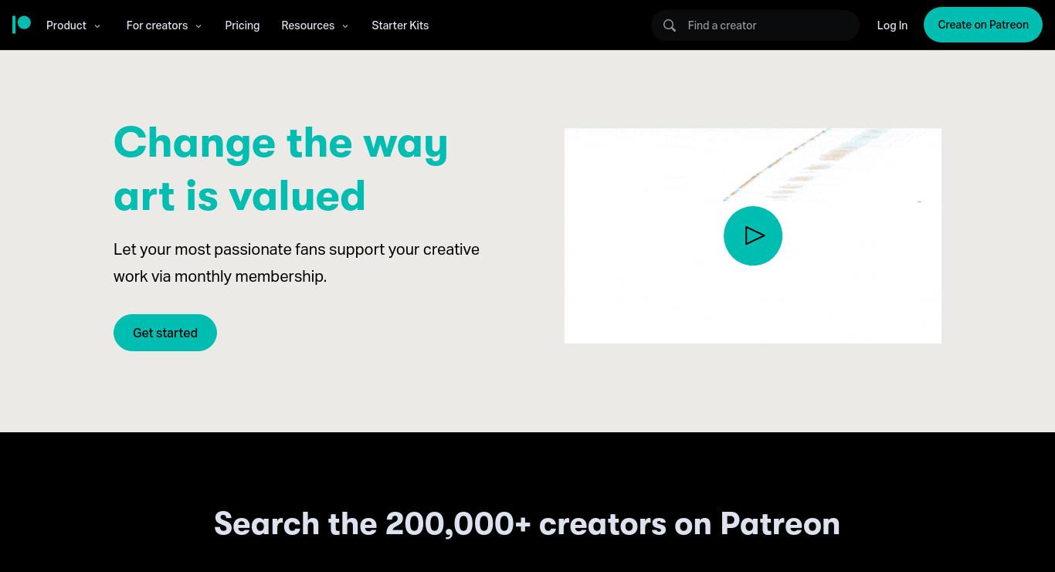Screen dimensions: 1055x572
Task: Open the Resources menu
Action: coord(307,25)
